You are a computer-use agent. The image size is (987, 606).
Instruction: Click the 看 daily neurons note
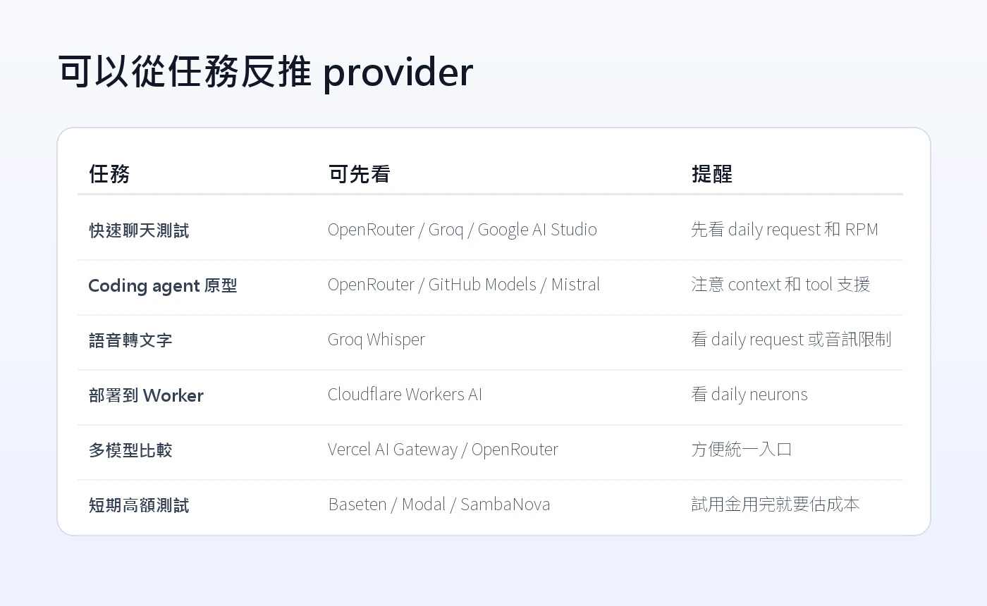(749, 395)
